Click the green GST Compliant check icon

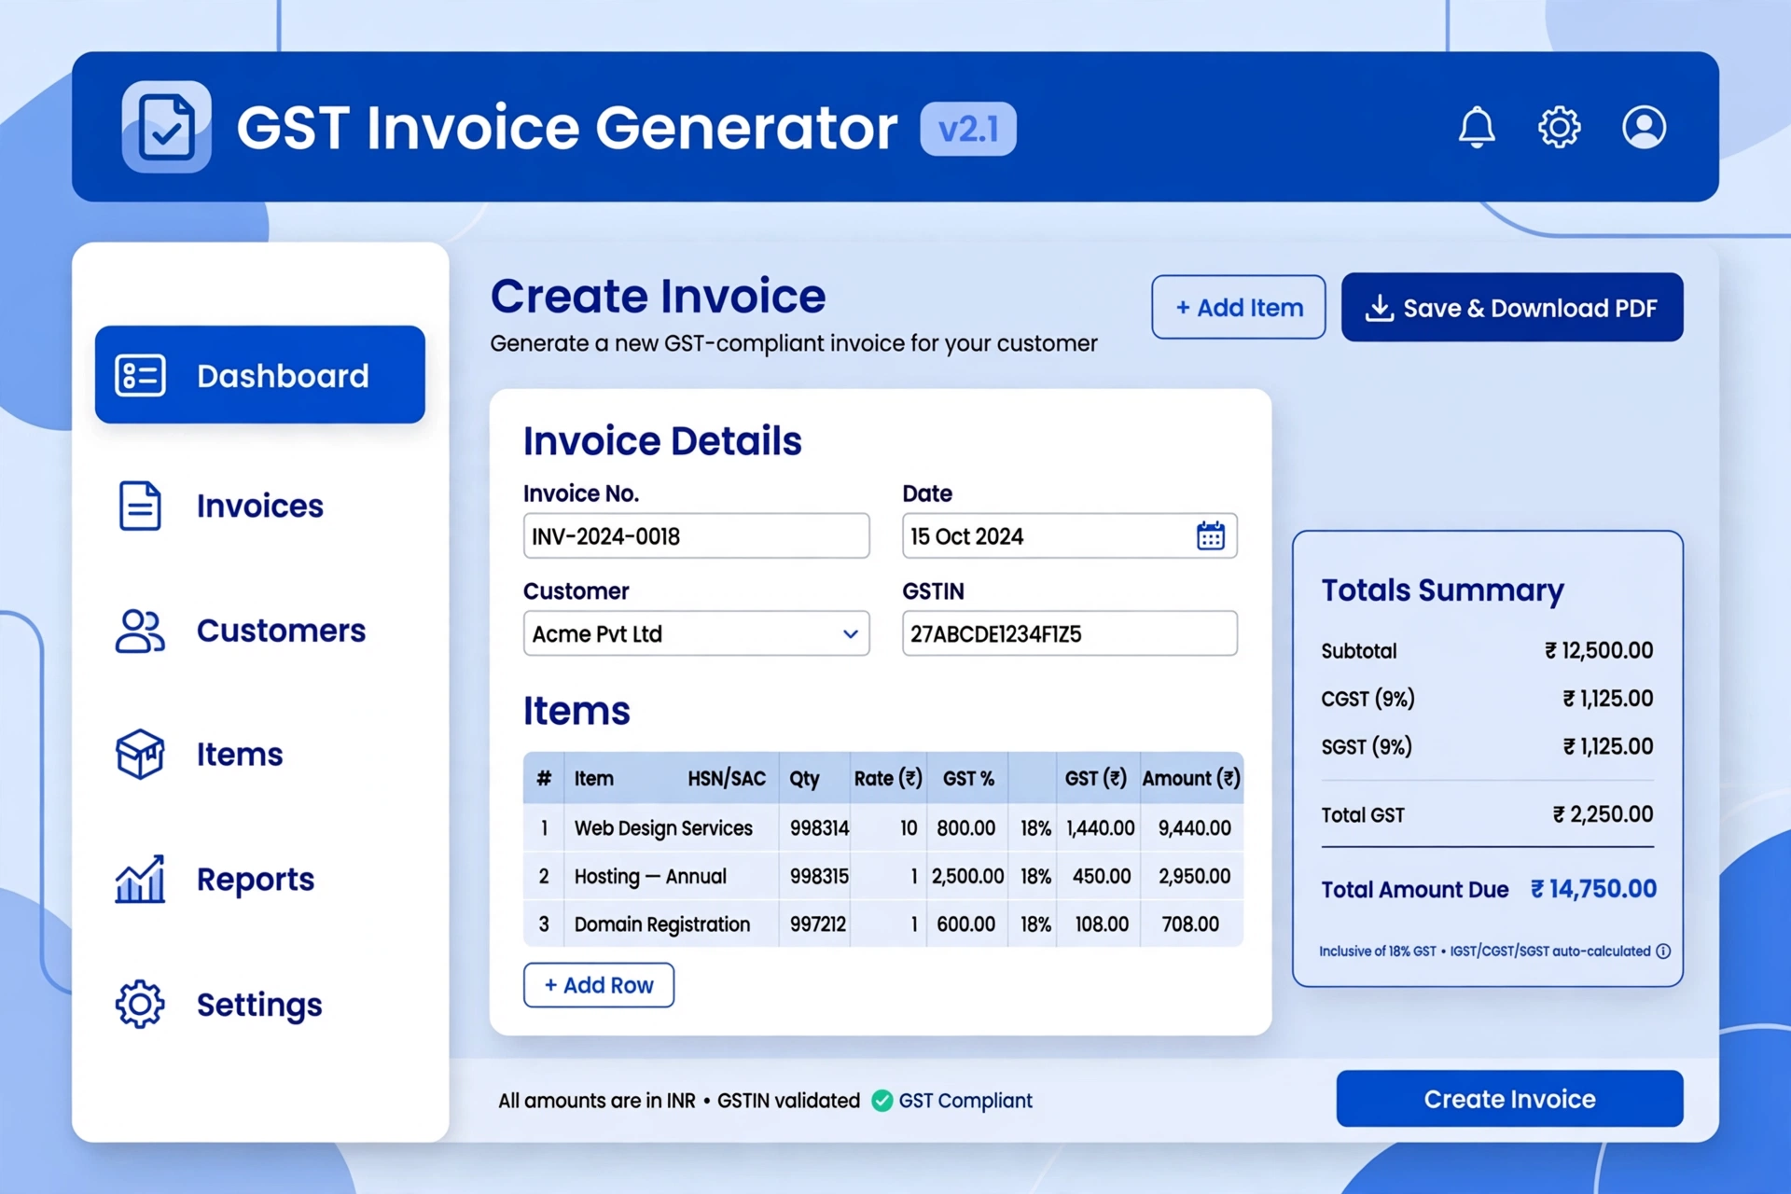[x=882, y=1101]
